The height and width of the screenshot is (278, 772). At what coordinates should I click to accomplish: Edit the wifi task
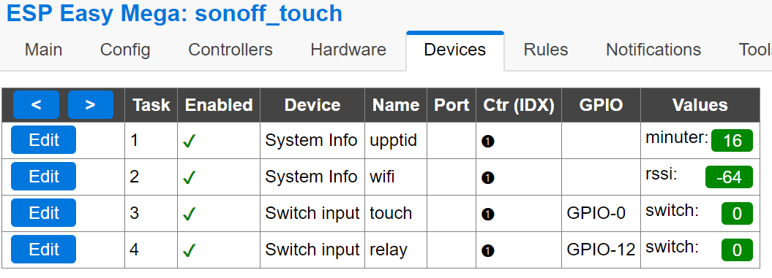pos(43,177)
